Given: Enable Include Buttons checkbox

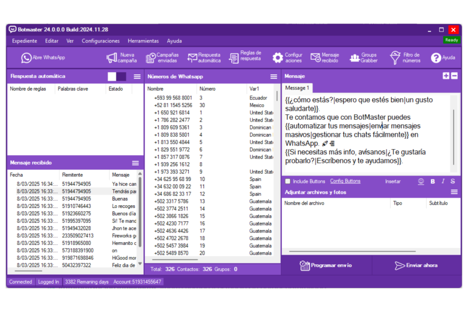Looking at the screenshot, I should [x=288, y=181].
